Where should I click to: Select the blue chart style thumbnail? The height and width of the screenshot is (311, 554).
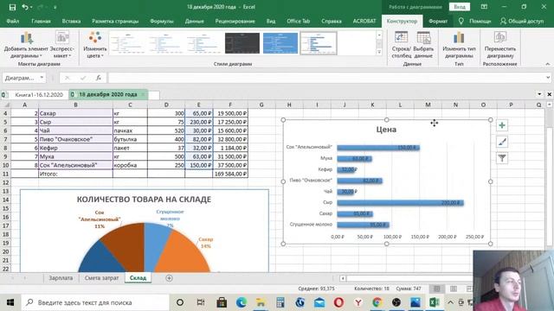tap(280, 43)
